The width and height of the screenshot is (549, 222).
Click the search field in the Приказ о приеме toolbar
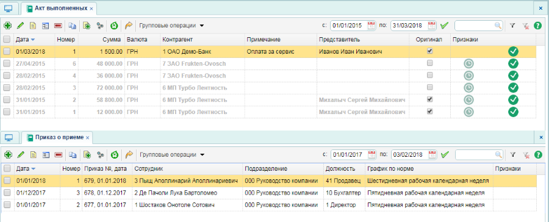479,154
